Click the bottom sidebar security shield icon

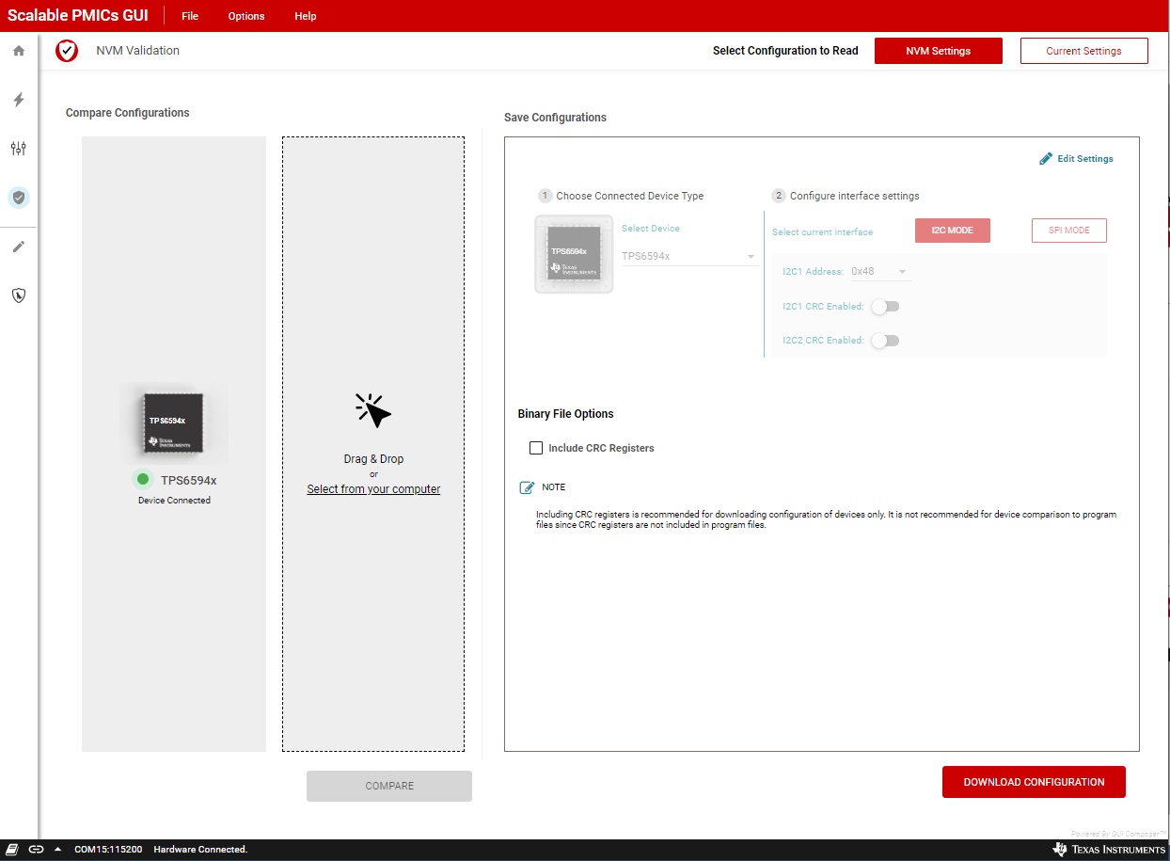(18, 295)
